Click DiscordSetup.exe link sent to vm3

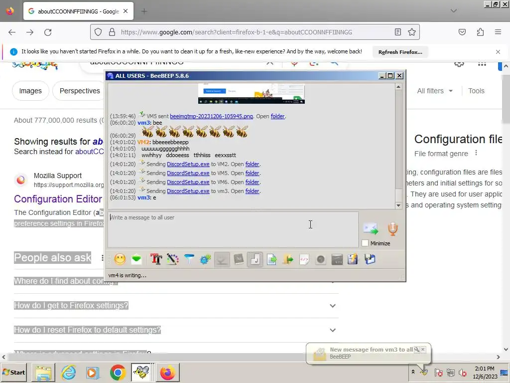click(x=188, y=191)
